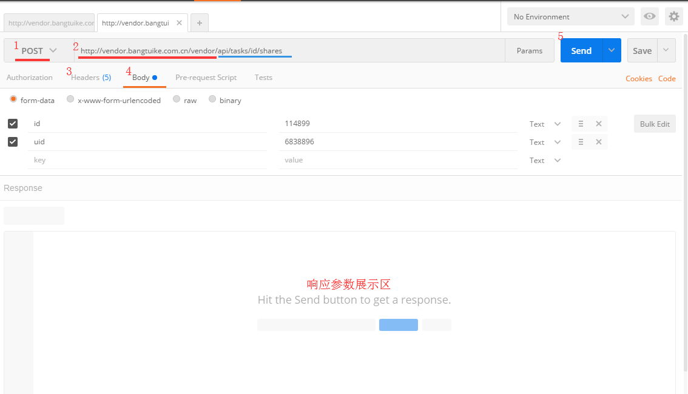The image size is (688, 394).
Task: Click the uid key field
Action: tap(147, 142)
